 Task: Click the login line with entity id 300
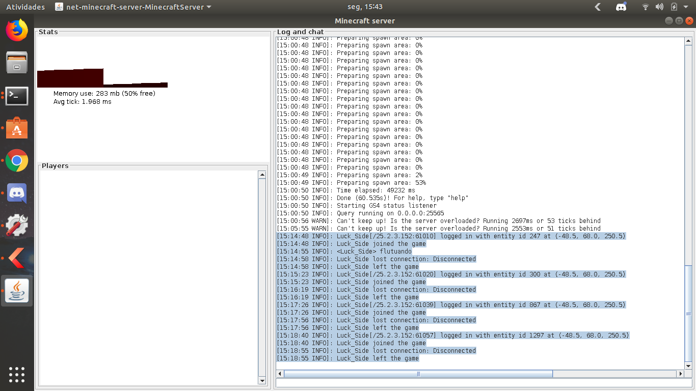click(451, 274)
